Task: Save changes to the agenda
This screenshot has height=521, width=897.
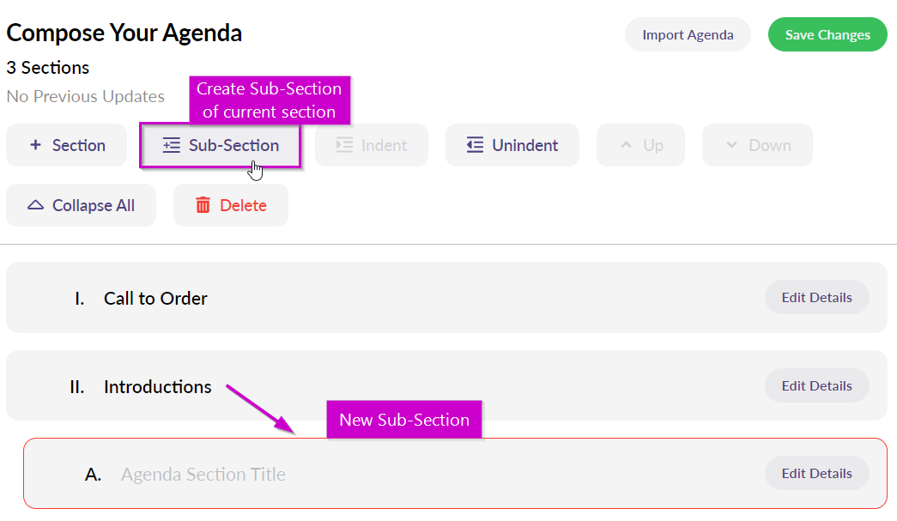Action: click(x=827, y=34)
